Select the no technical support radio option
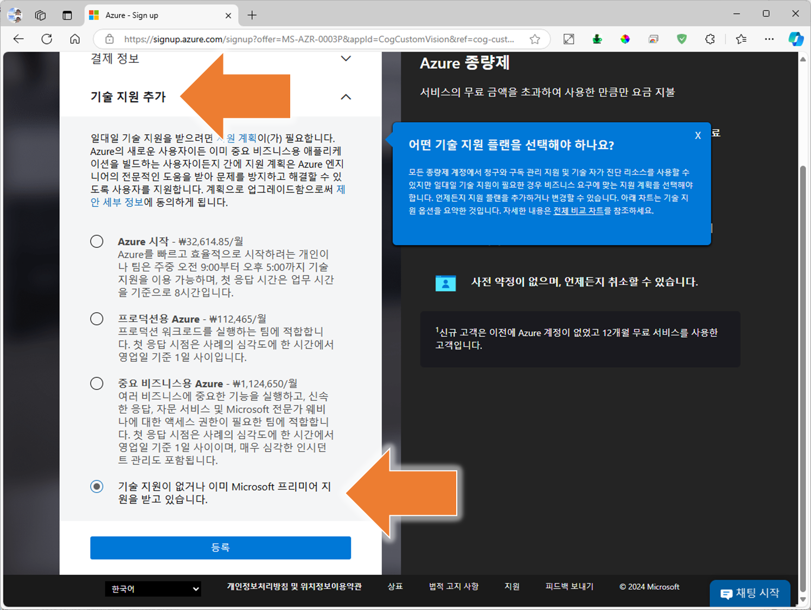 [97, 486]
